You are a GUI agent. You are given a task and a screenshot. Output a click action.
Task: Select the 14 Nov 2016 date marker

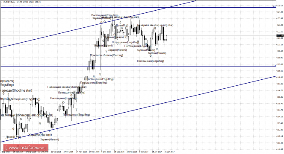tap(82, 152)
